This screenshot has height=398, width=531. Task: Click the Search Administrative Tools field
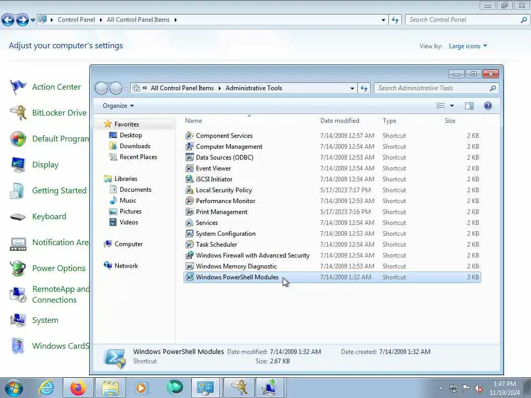436,88
